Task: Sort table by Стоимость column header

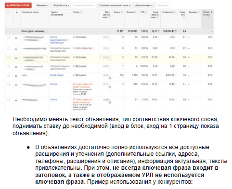Action: click(168, 12)
